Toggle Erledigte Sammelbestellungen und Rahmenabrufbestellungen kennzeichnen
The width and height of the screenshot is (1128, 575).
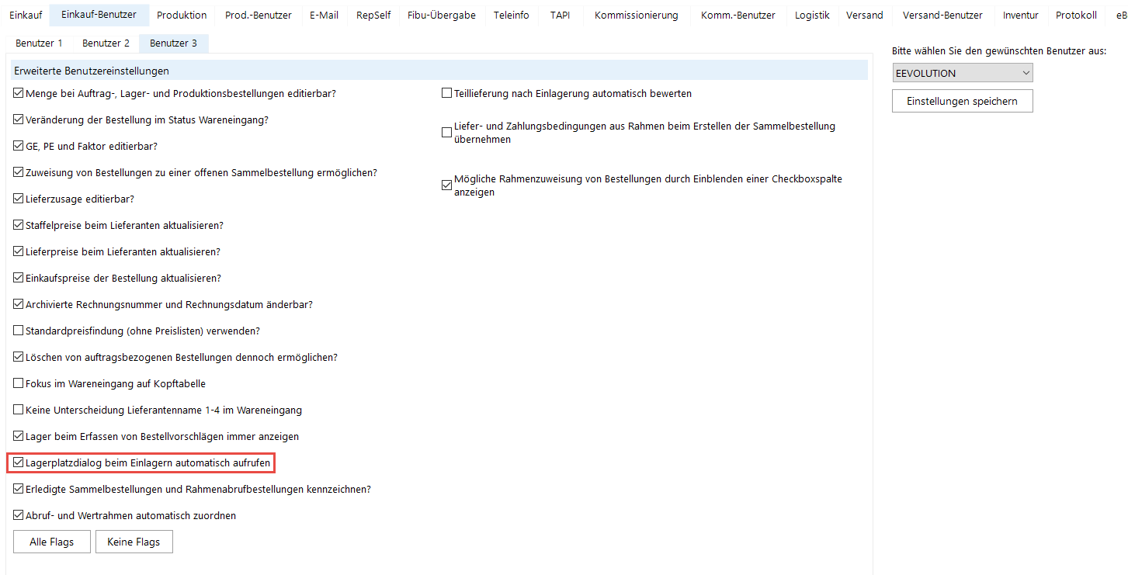[19, 490]
